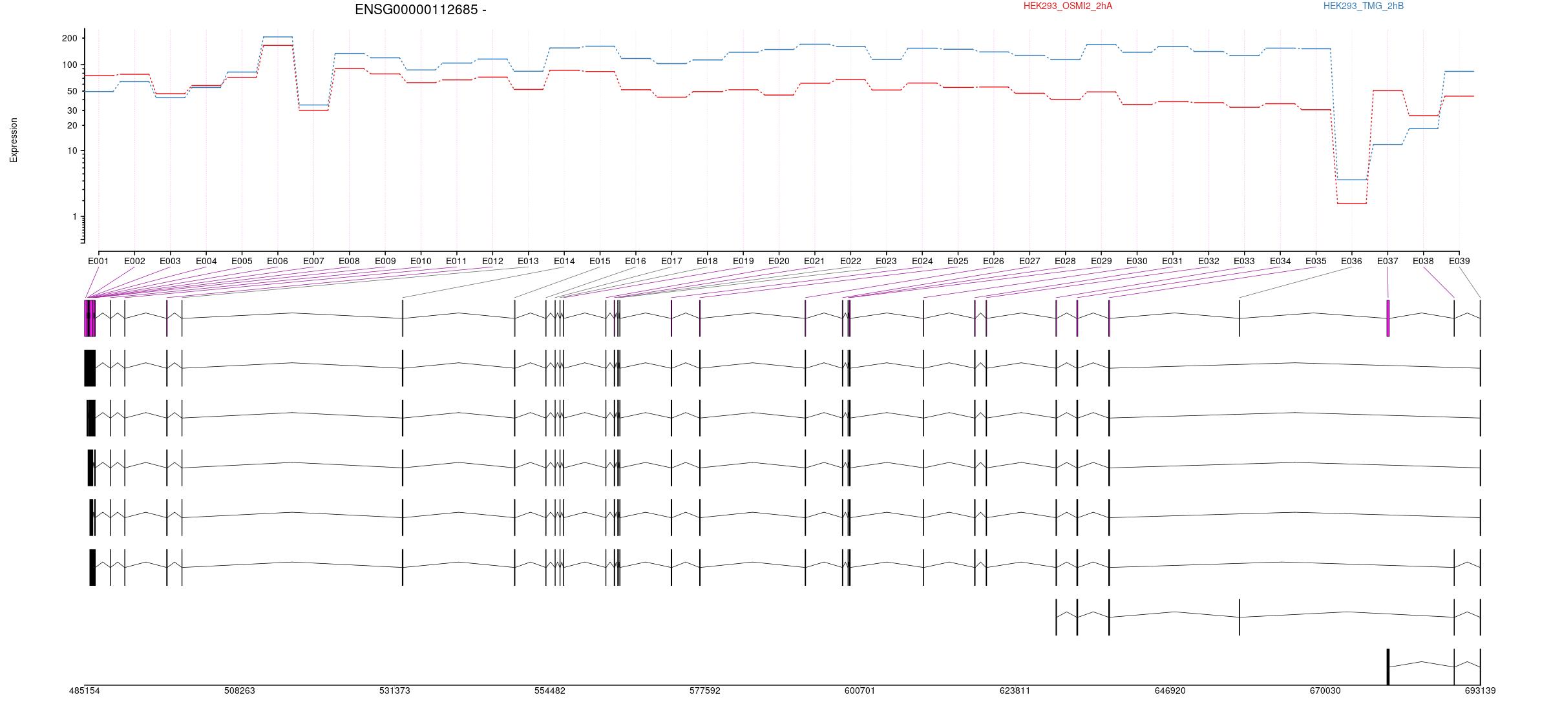Click exon label E035
The image size is (1551, 704).
click(1316, 261)
